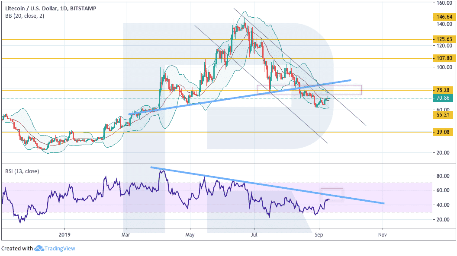Click the 2019 year marker on time axis
This screenshot has height=256, width=457.
pyautogui.click(x=64, y=234)
